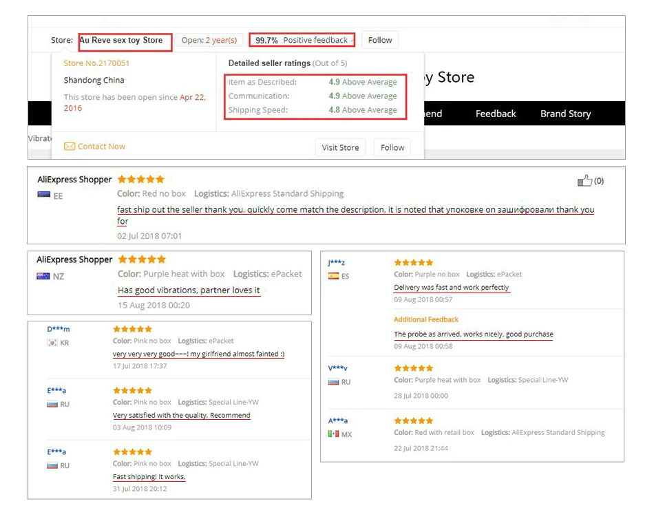Click the EE country flag icon
The height and width of the screenshot is (510, 654).
click(44, 194)
